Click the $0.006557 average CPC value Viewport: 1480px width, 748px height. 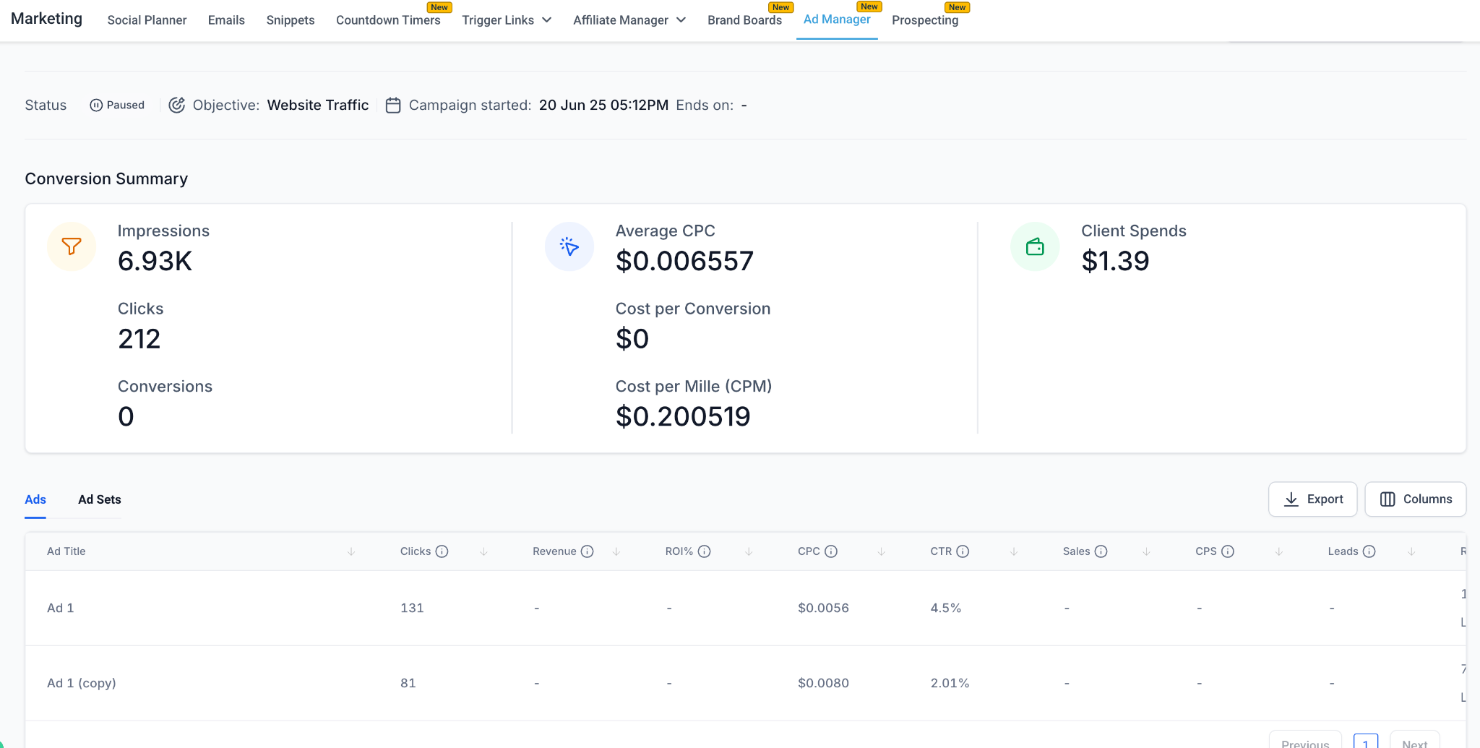coord(684,261)
